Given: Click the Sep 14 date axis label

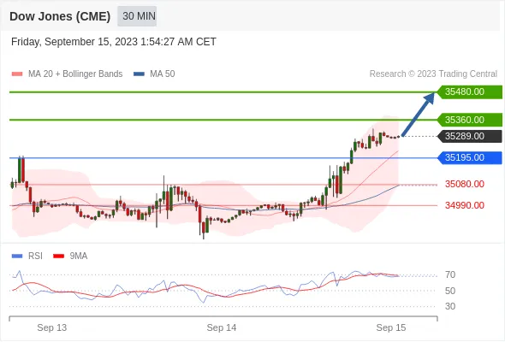Looking at the screenshot, I should (x=222, y=327).
